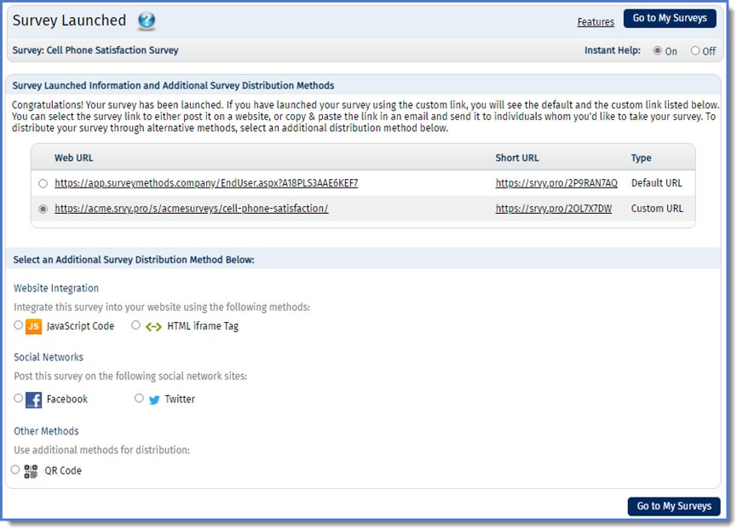737x530 pixels.
Task: Click top Go to My Surveys button
Action: point(670,19)
